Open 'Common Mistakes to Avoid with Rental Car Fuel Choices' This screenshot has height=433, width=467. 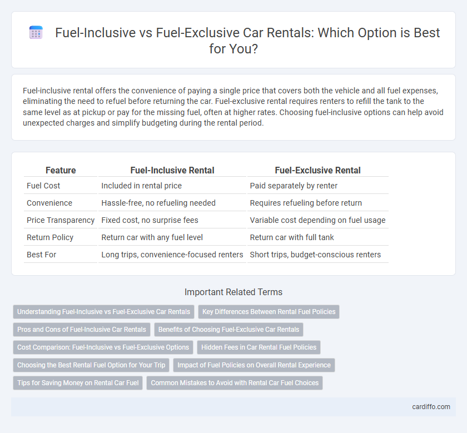coord(235,382)
